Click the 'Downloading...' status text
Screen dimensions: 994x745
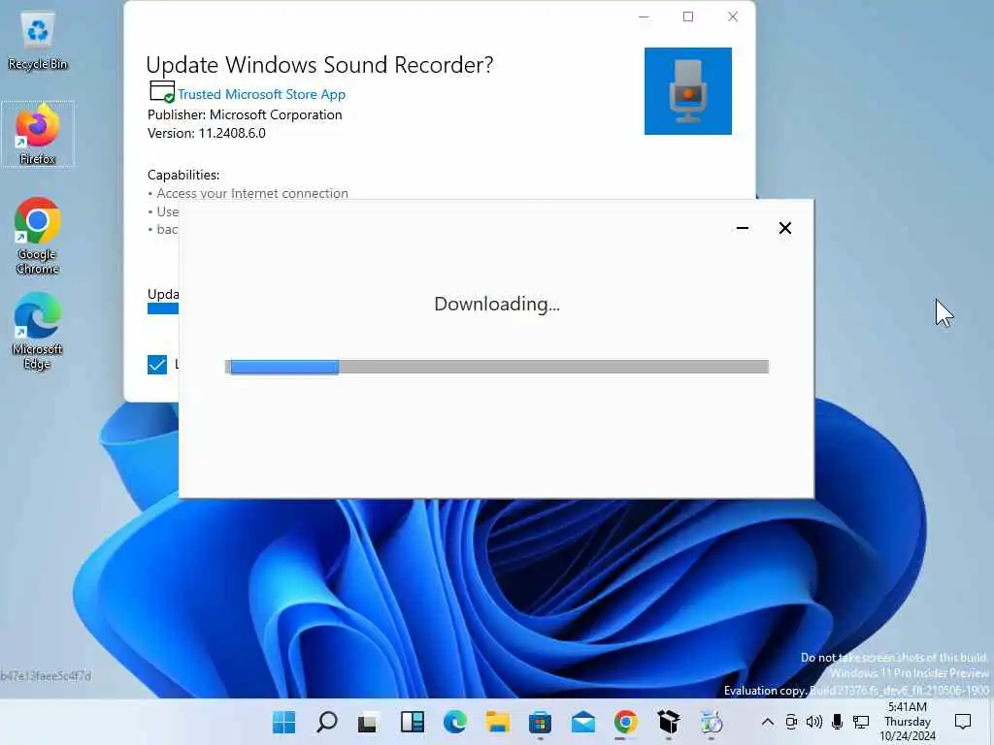pos(497,304)
